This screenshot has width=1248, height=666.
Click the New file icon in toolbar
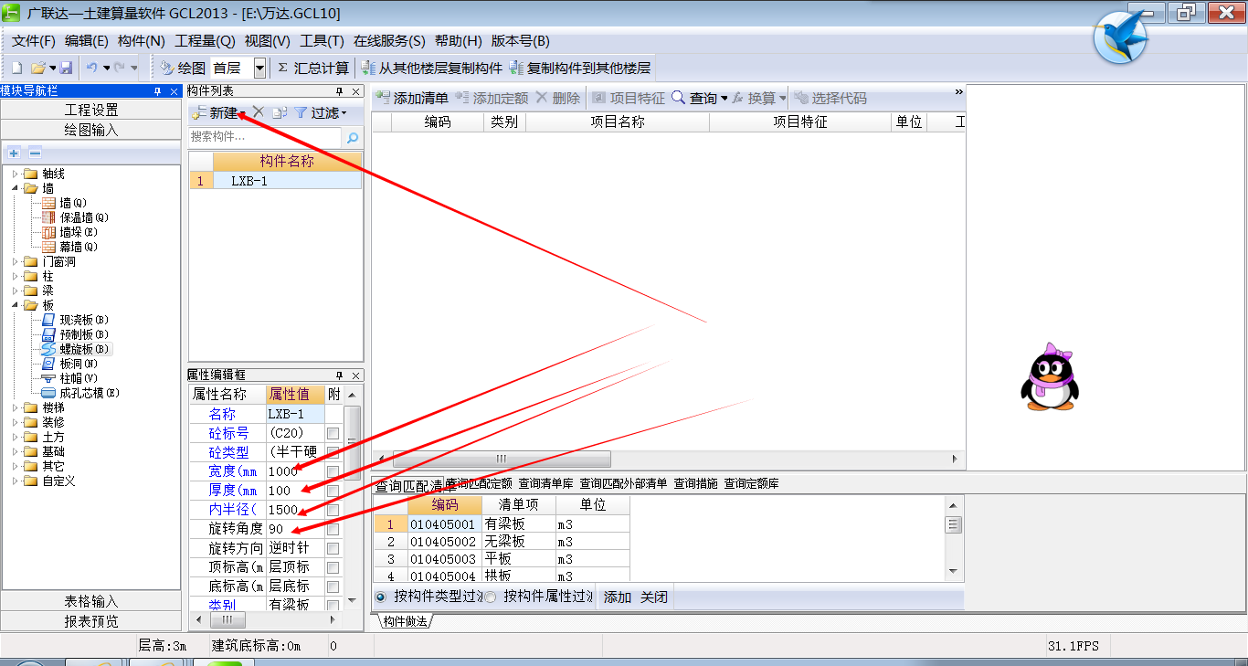[x=16, y=68]
